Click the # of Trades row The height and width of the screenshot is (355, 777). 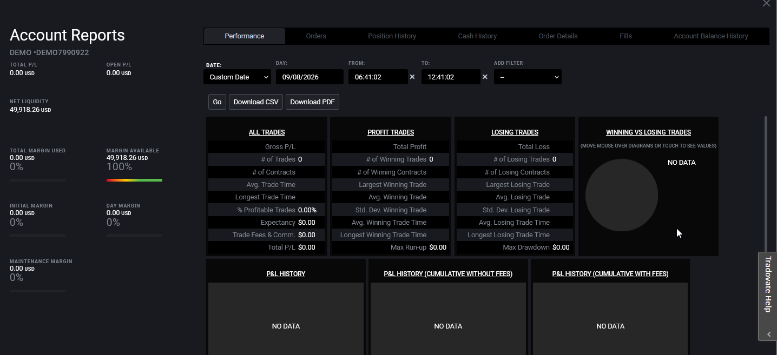click(x=267, y=159)
